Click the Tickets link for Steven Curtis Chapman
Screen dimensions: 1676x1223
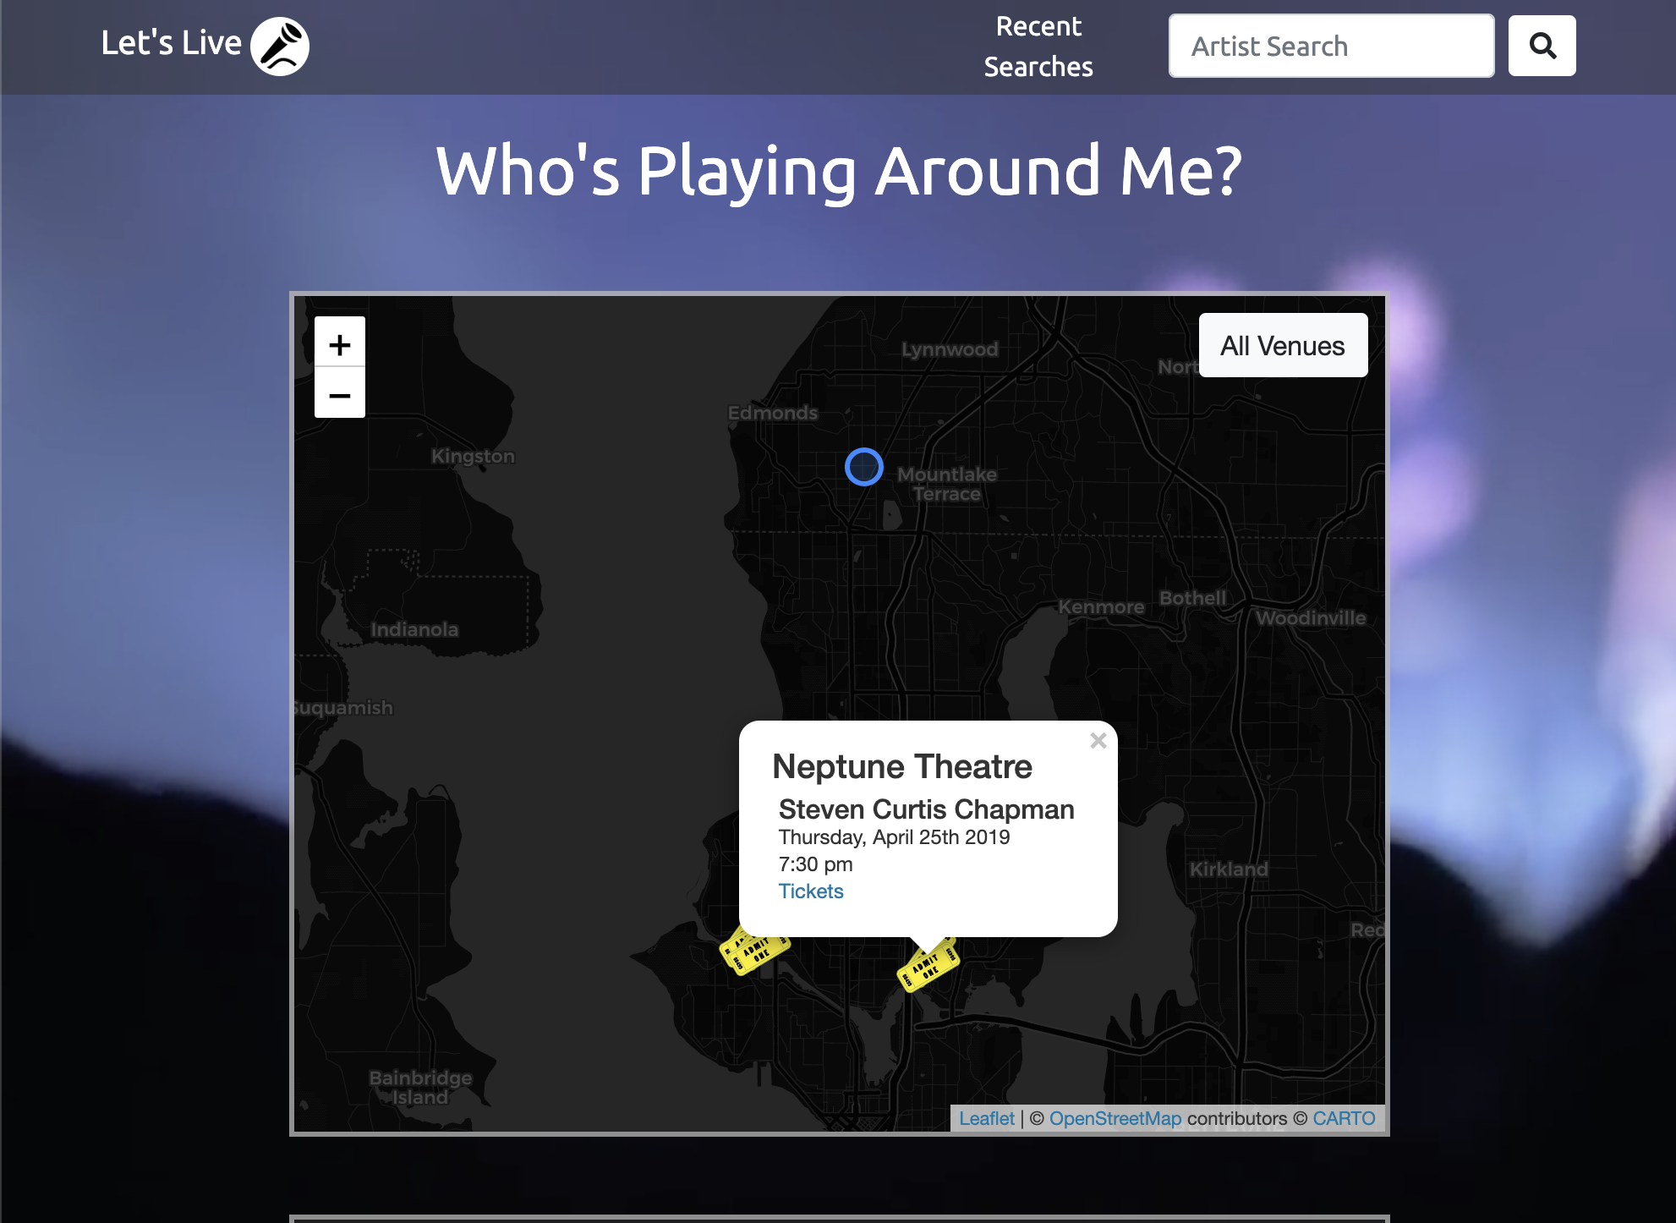(x=811, y=891)
